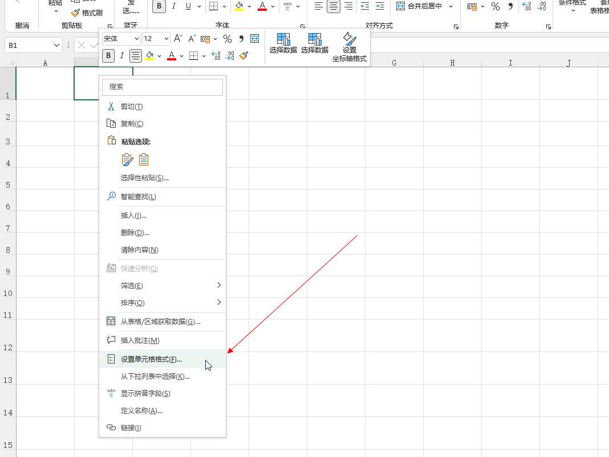
Task: Click 选择性粘贴(S)... option
Action: pos(144,178)
